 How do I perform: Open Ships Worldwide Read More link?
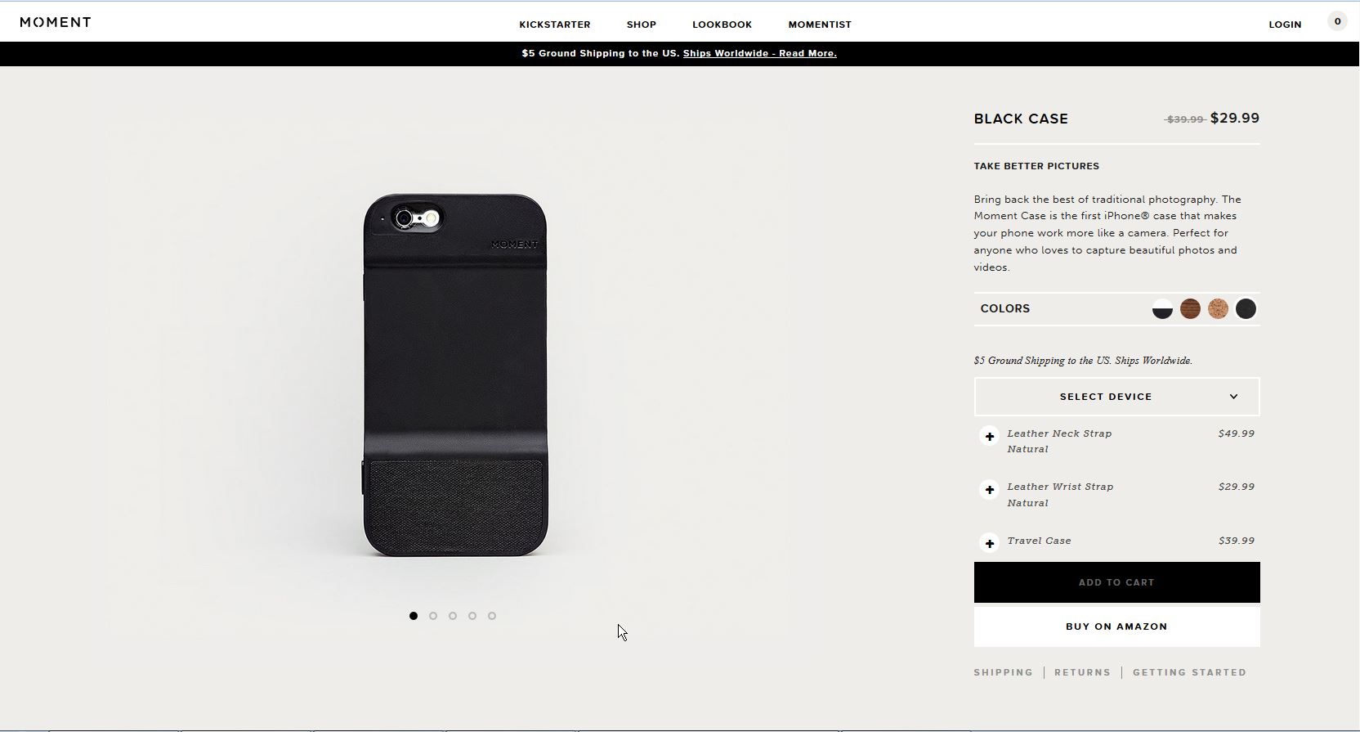759,53
